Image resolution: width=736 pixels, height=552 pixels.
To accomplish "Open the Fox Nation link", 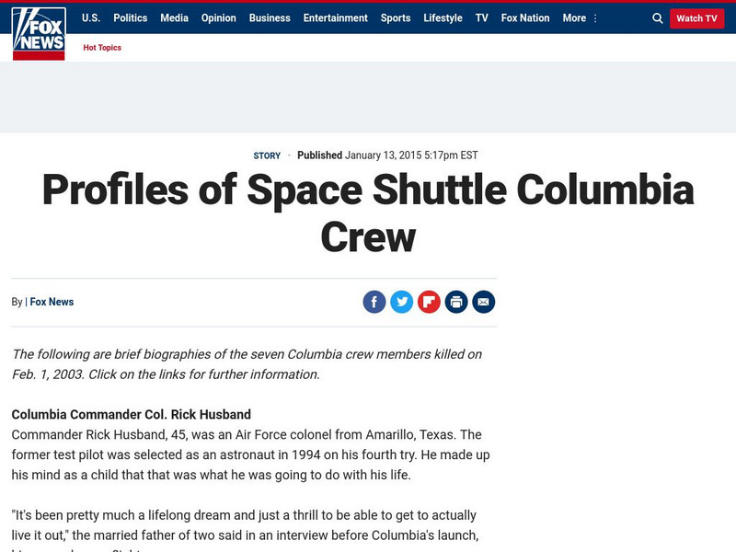I will (525, 18).
